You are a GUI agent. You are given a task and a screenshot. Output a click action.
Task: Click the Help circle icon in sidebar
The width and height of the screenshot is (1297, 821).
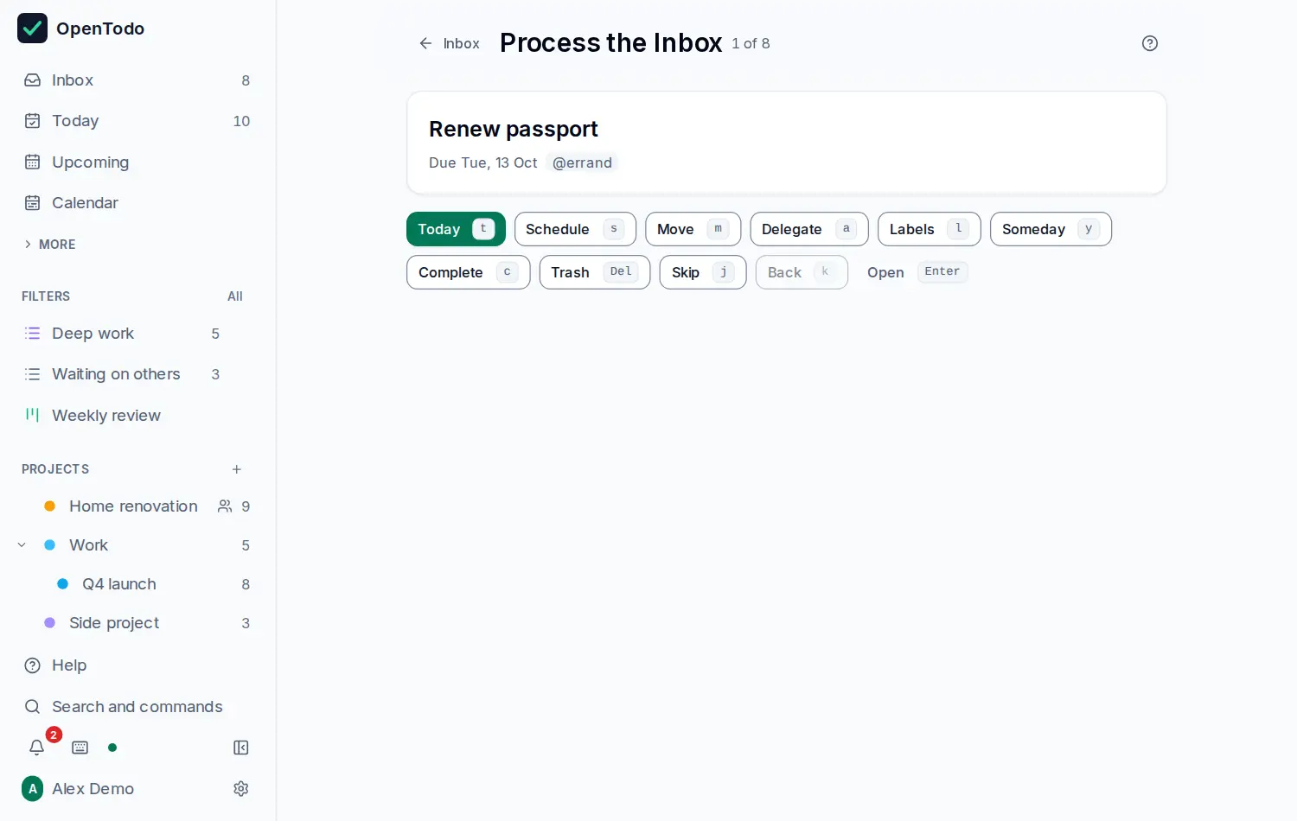click(x=33, y=665)
